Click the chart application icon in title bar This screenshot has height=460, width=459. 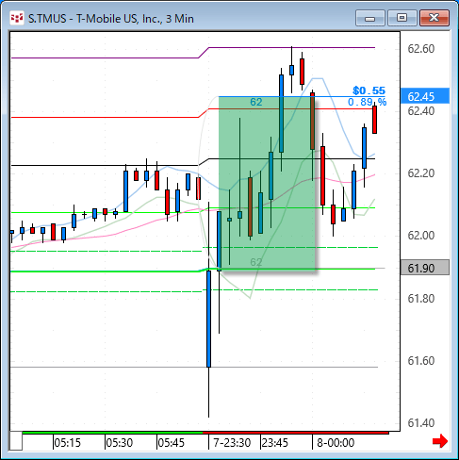click(x=17, y=18)
